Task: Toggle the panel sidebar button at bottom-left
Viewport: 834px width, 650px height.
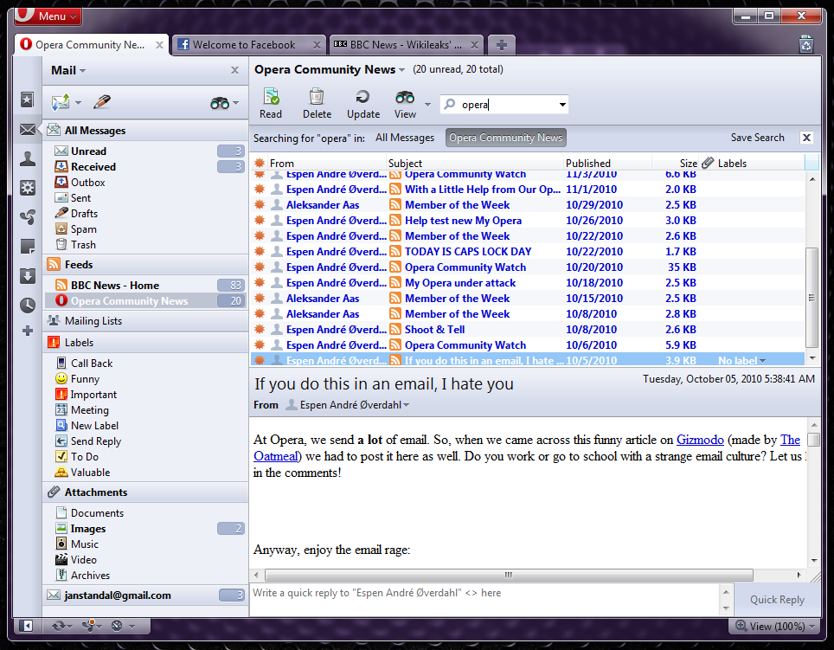Action: (x=27, y=625)
